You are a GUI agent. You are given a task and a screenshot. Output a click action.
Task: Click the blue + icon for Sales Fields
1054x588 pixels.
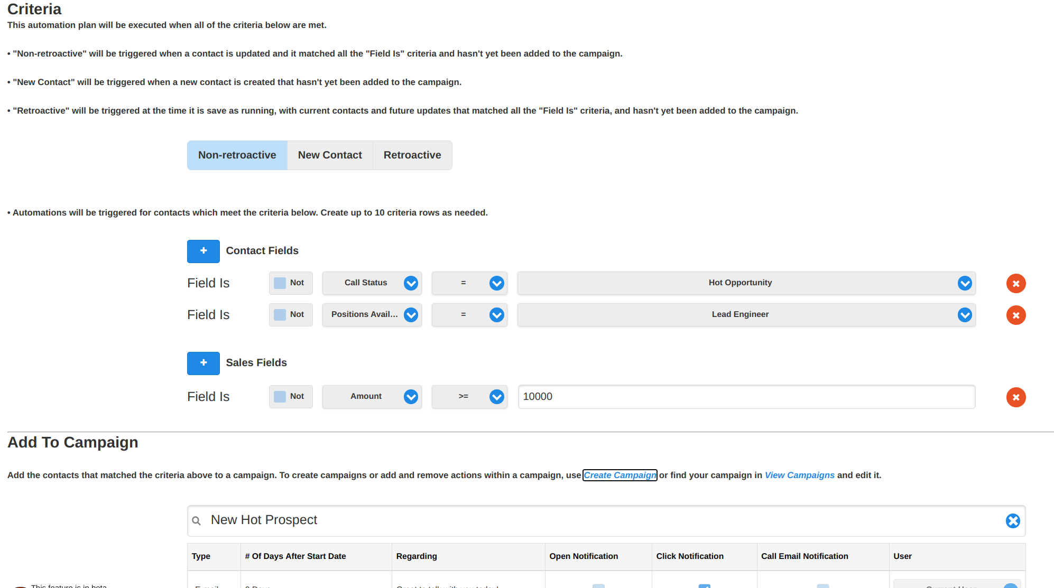202,363
